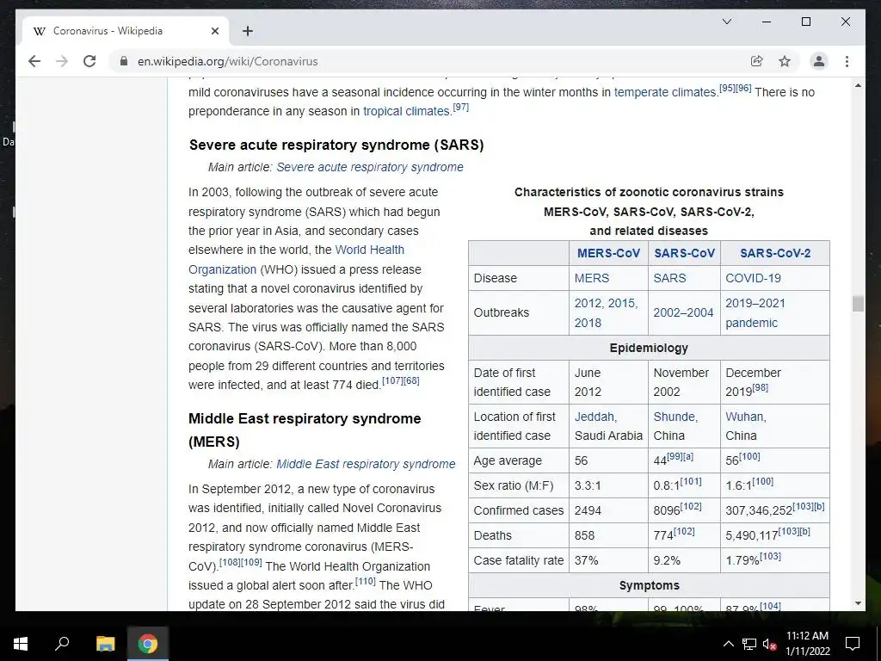The image size is (881, 661).
Task: Click the 2002–2004 outbreak link
Action: point(683,312)
